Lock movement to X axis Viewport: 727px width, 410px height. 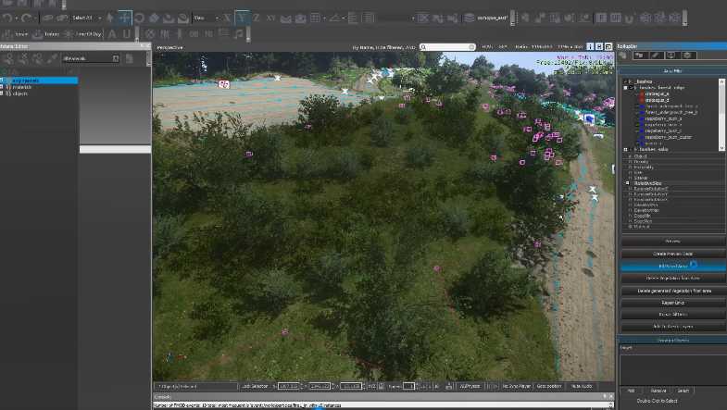(227, 19)
